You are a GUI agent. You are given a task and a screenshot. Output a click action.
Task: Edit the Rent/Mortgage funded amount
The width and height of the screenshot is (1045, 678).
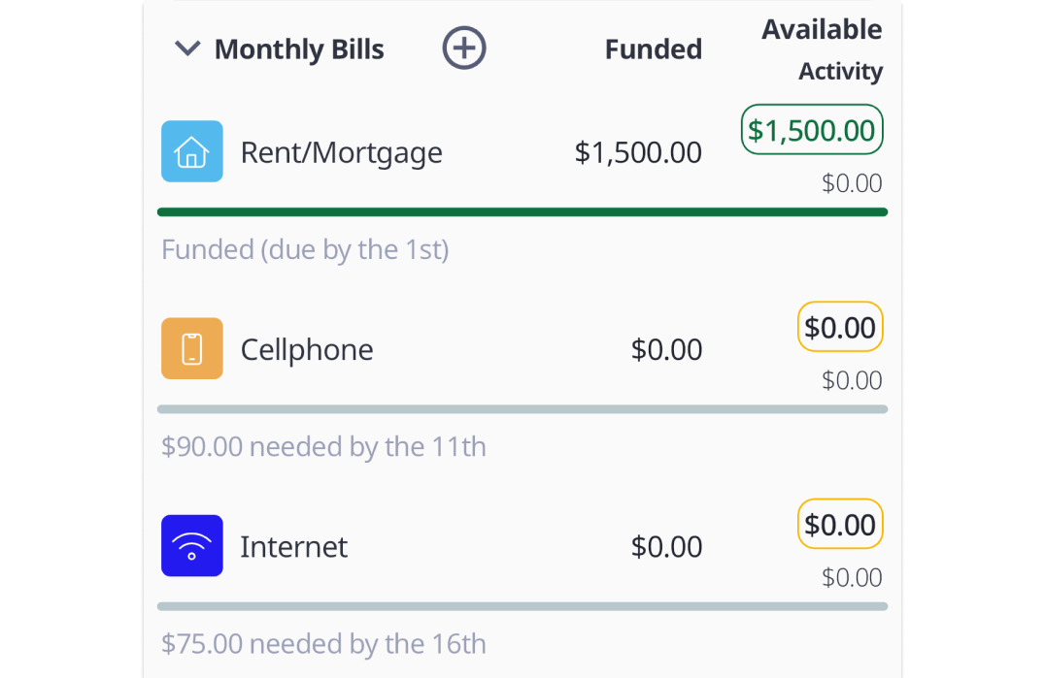(638, 152)
